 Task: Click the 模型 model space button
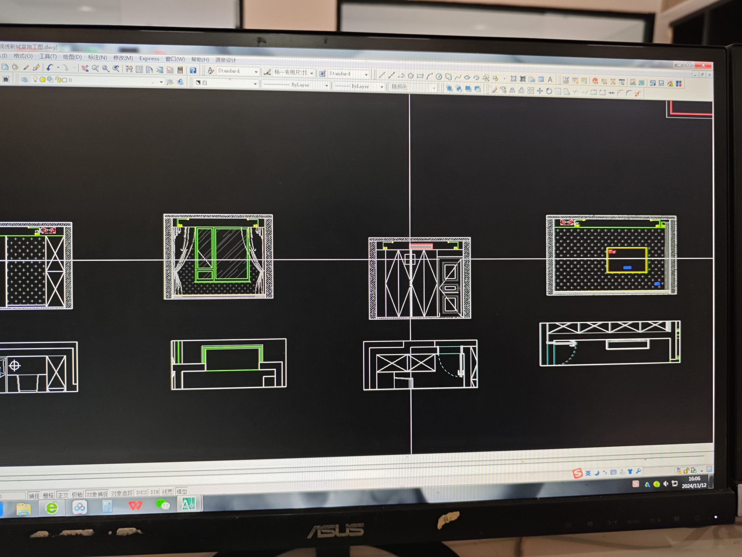click(182, 492)
